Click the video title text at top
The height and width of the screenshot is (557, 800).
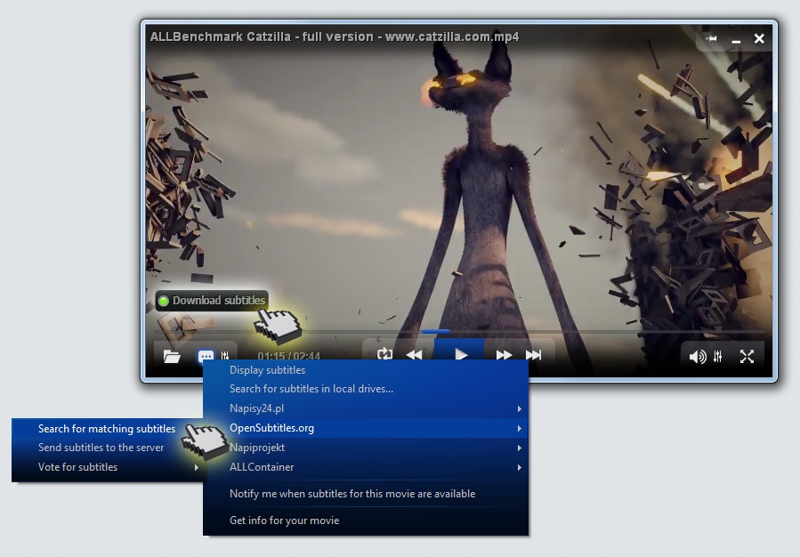click(x=335, y=36)
